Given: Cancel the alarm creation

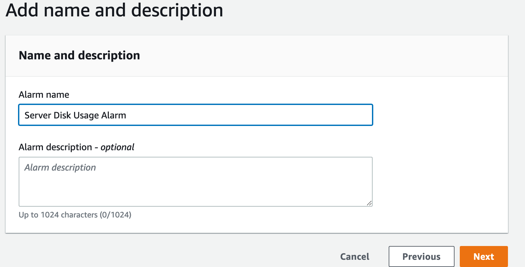Looking at the screenshot, I should 355,257.
